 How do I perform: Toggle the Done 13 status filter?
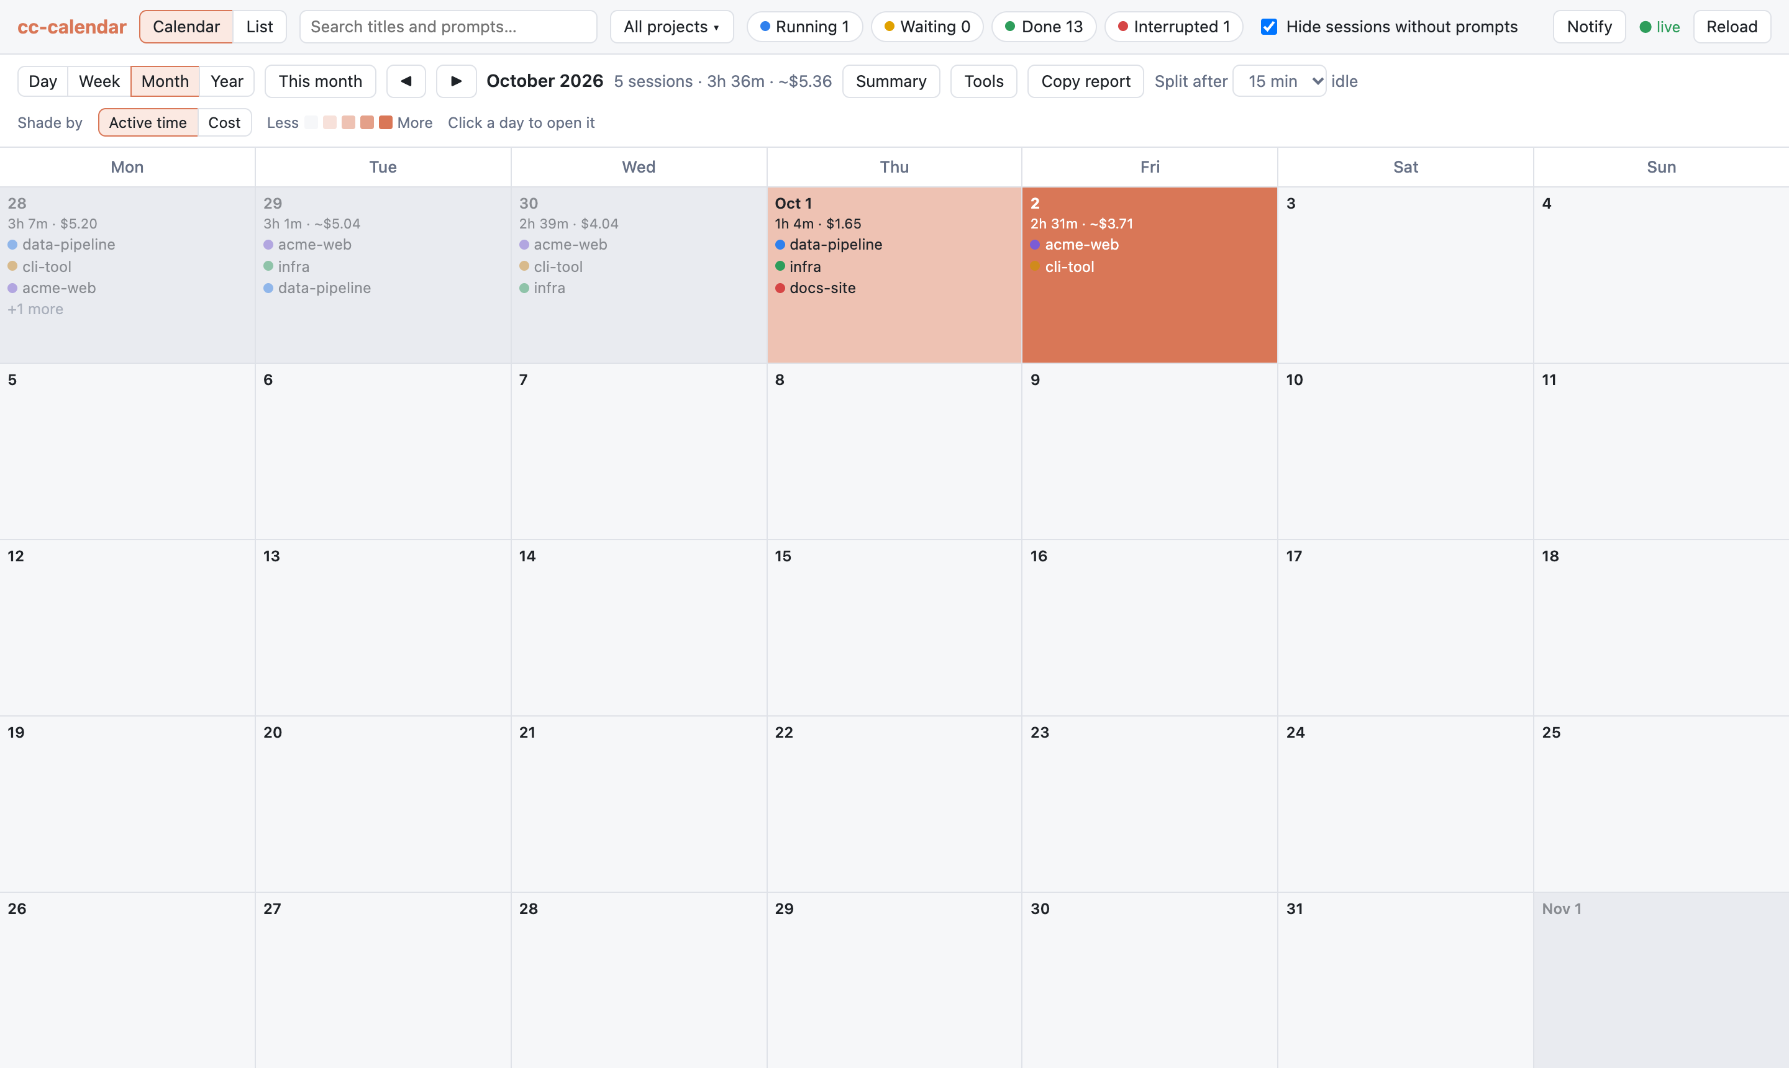click(1043, 27)
